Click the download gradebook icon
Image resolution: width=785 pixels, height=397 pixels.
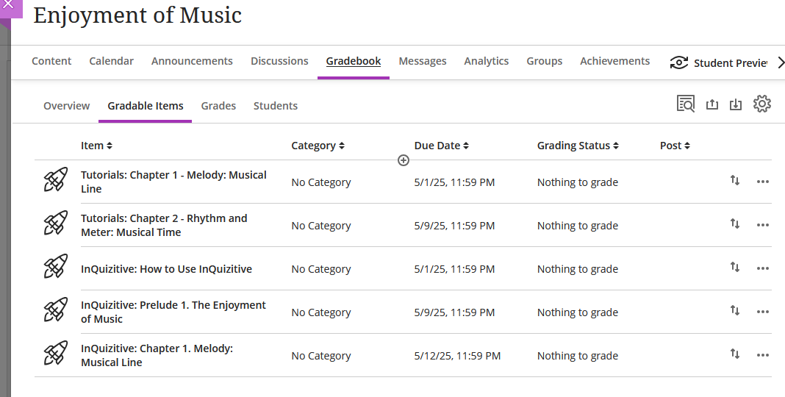(x=736, y=105)
